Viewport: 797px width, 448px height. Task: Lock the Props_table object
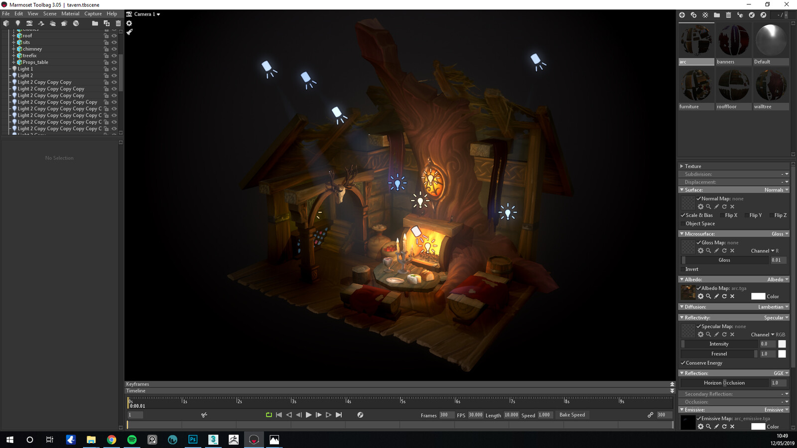106,62
